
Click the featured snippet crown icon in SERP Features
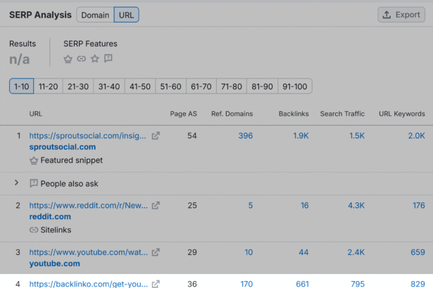tap(68, 58)
